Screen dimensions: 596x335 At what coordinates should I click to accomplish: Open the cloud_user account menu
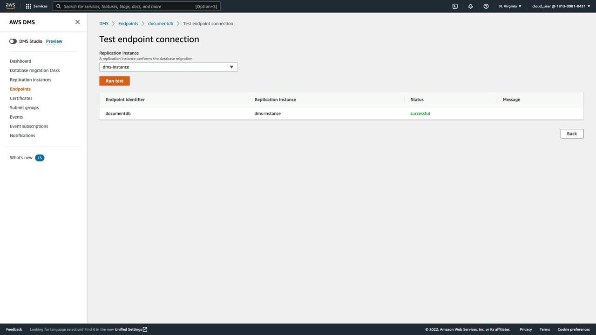[561, 6]
